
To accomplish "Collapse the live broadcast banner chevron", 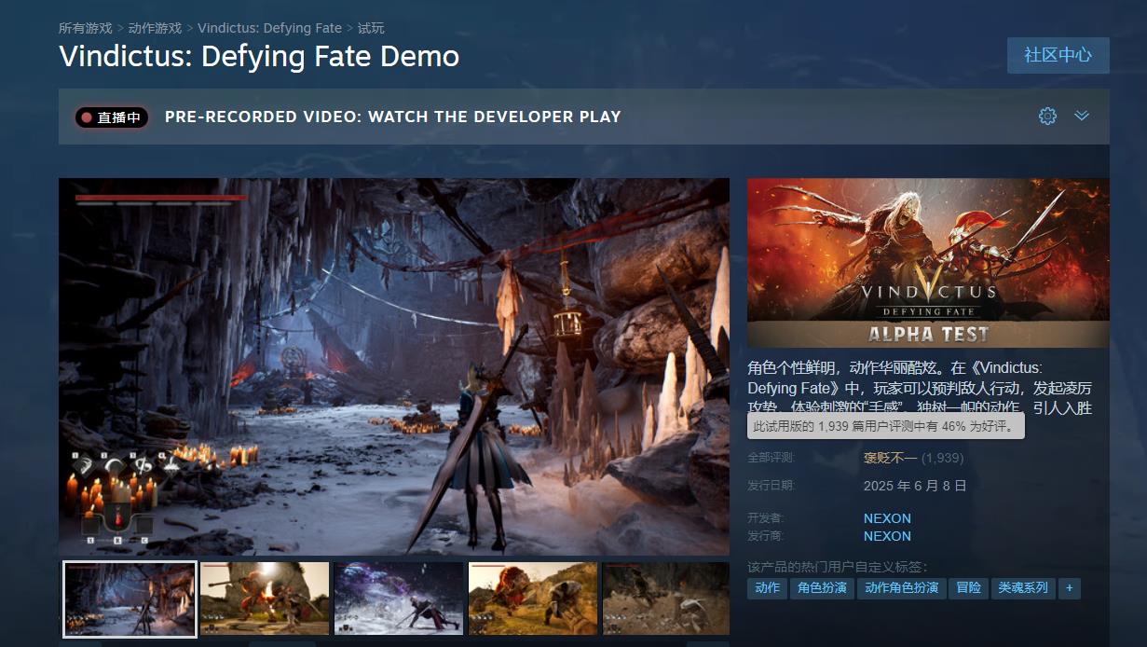I will 1082,117.
